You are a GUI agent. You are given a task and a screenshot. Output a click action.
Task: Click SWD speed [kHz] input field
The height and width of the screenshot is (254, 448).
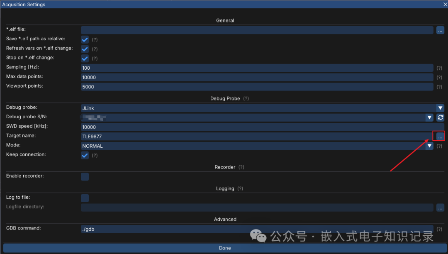263,127
